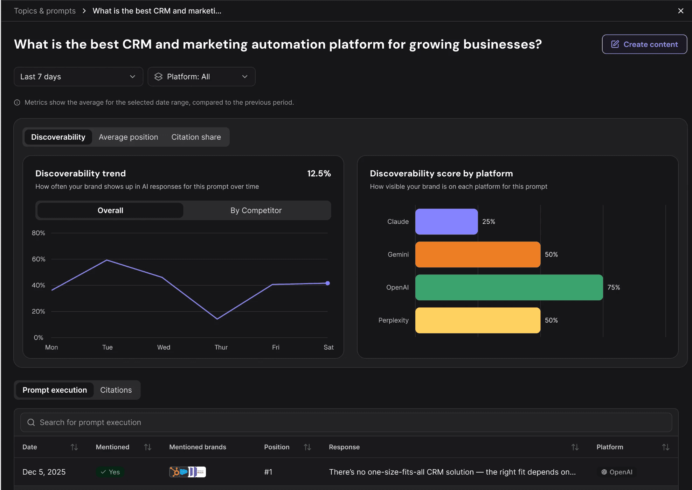The width and height of the screenshot is (692, 490).
Task: Close the prompt detail panel
Action: 680,11
